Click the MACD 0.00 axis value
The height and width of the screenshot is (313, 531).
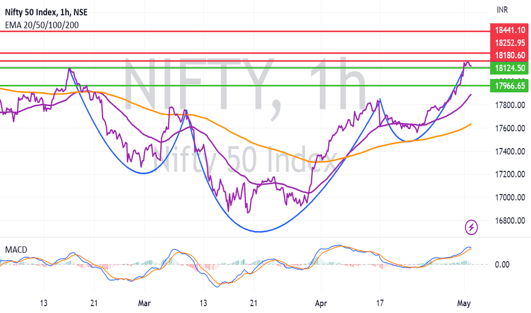(502, 264)
